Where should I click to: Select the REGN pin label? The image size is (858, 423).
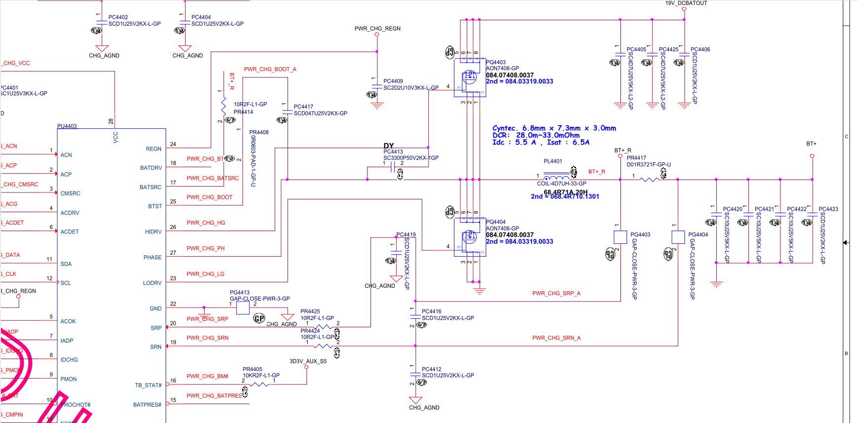click(x=154, y=149)
